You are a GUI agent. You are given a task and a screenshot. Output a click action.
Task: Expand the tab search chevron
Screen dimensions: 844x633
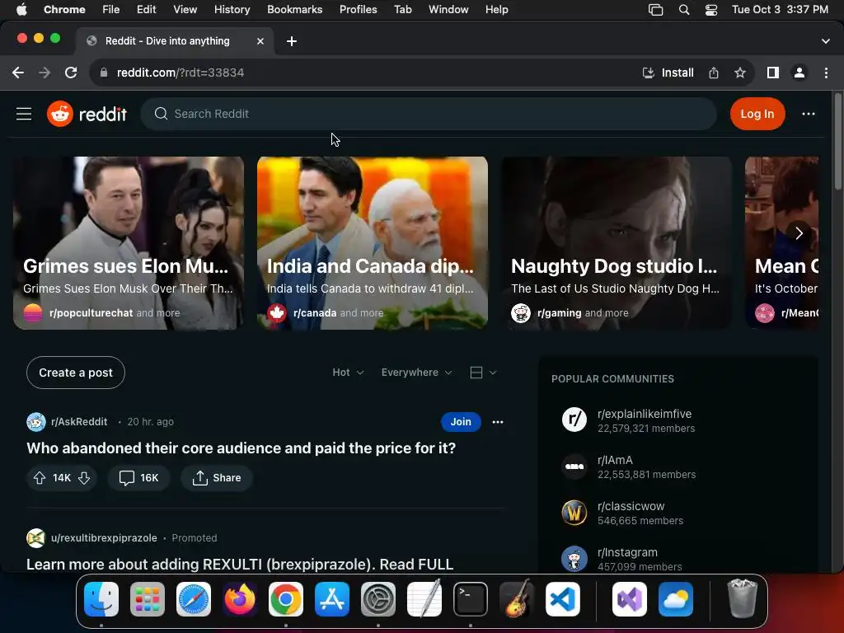825,41
